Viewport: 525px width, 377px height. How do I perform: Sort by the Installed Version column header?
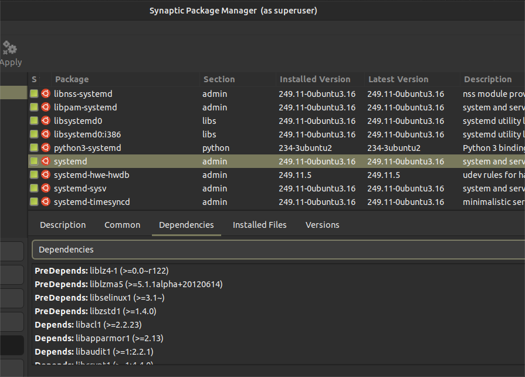tap(314, 79)
